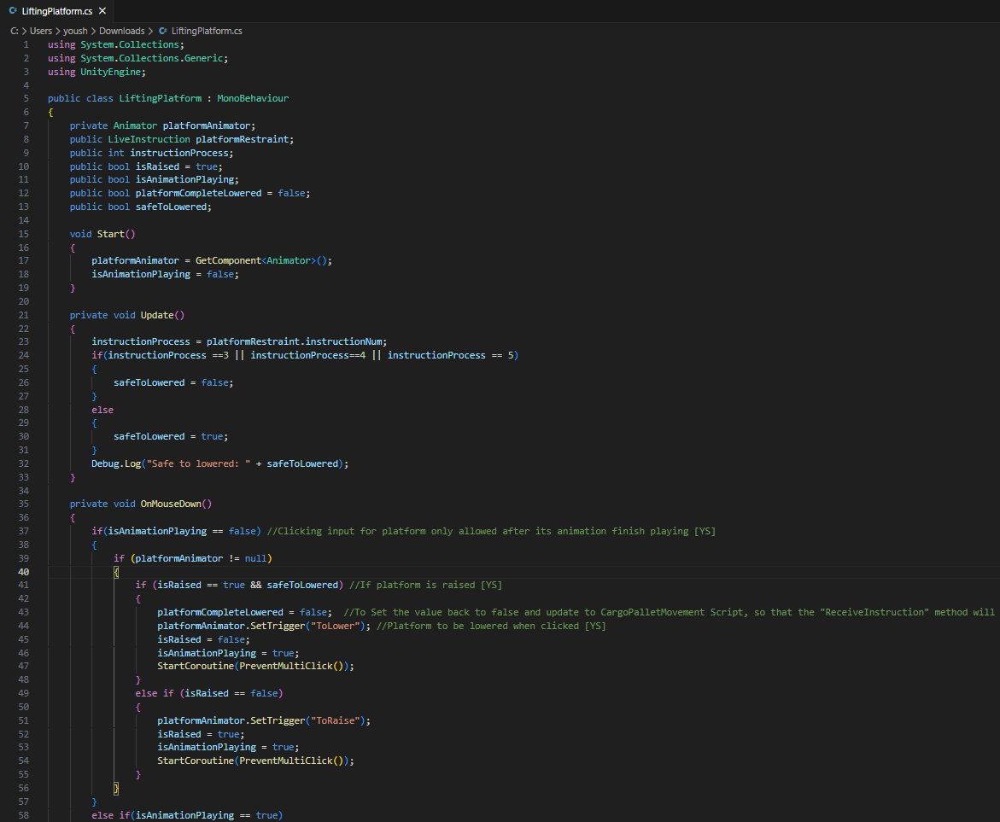Image resolution: width=1000 pixels, height=822 pixels.
Task: Click the 'OnMouseDown' method name
Action: tap(171, 504)
